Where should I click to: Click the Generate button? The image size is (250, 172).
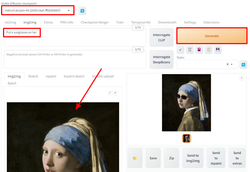212,36
